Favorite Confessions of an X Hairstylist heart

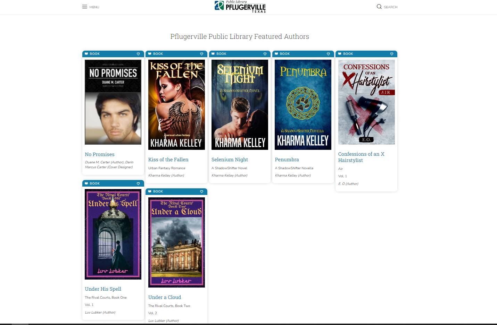[392, 54]
